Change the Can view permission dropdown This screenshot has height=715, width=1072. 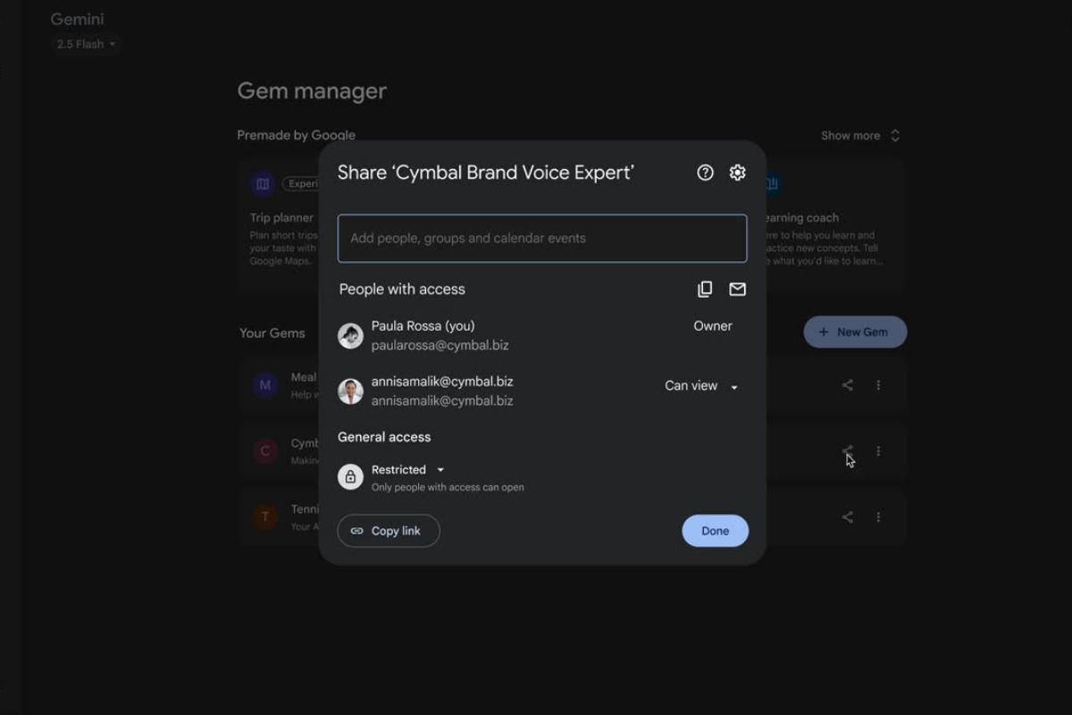tap(701, 386)
